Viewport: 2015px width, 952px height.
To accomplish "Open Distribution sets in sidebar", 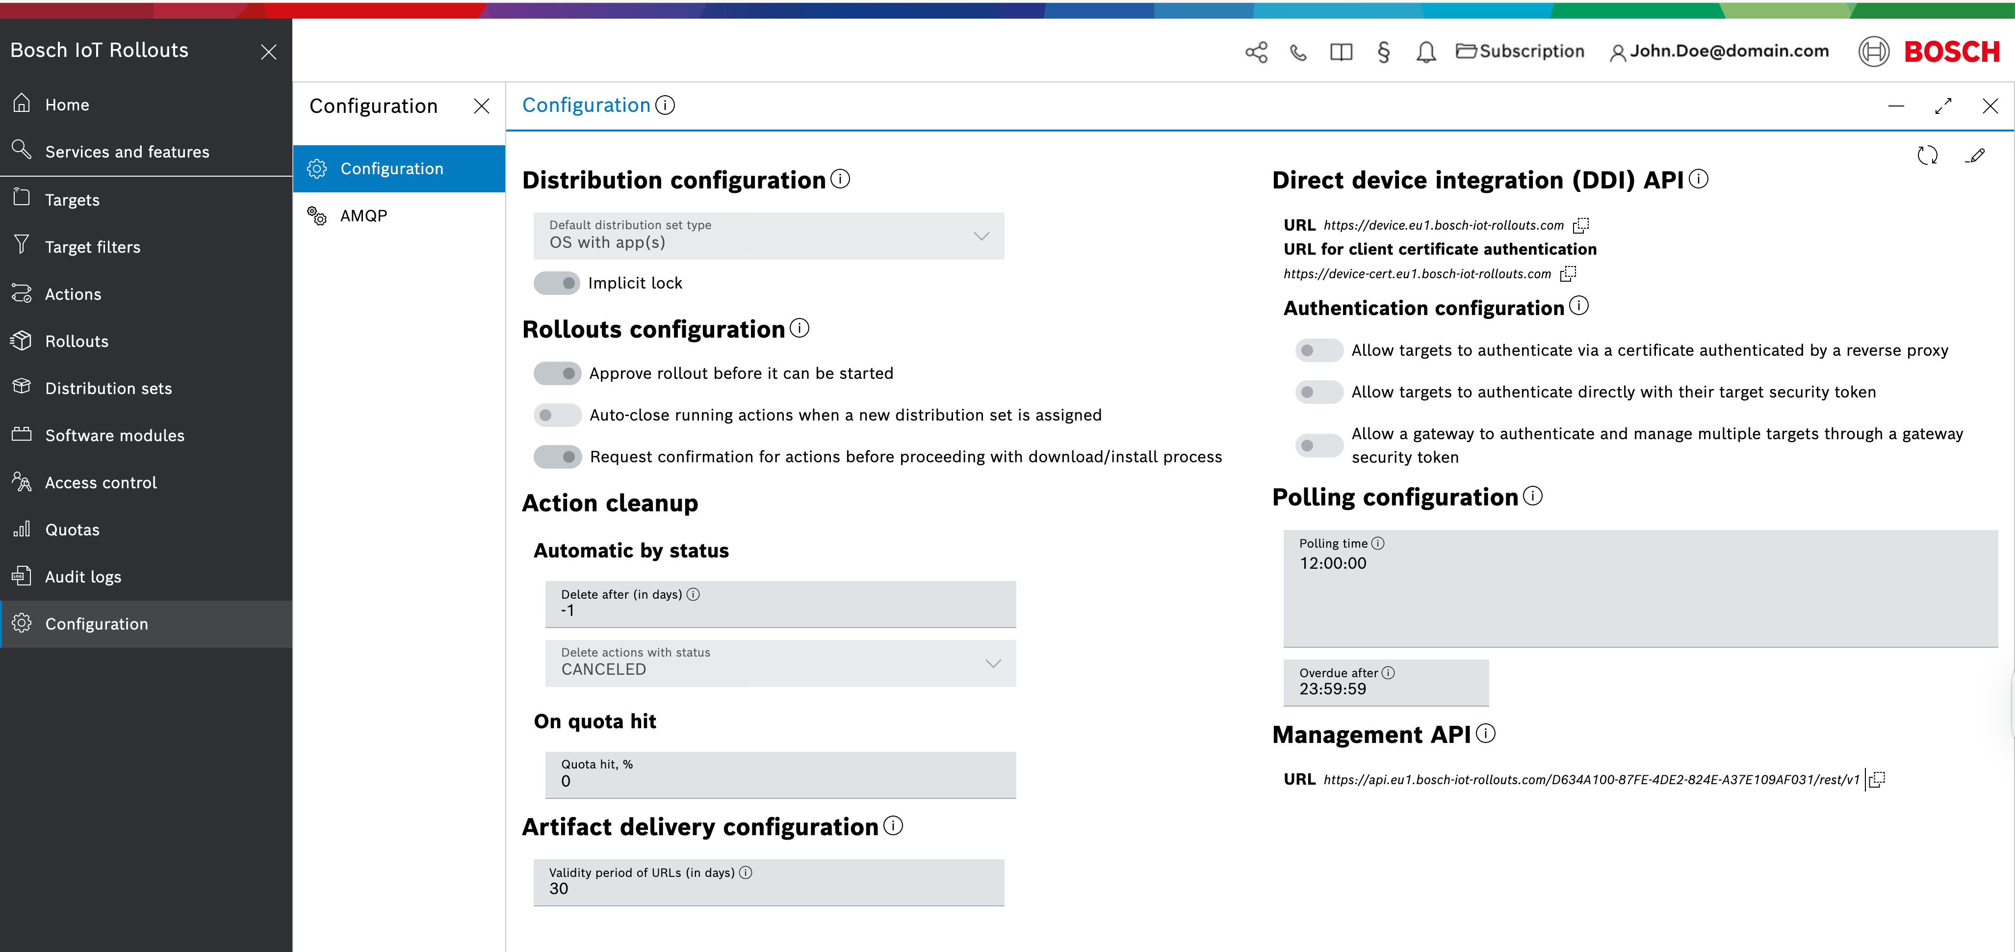I will pyautogui.click(x=108, y=389).
